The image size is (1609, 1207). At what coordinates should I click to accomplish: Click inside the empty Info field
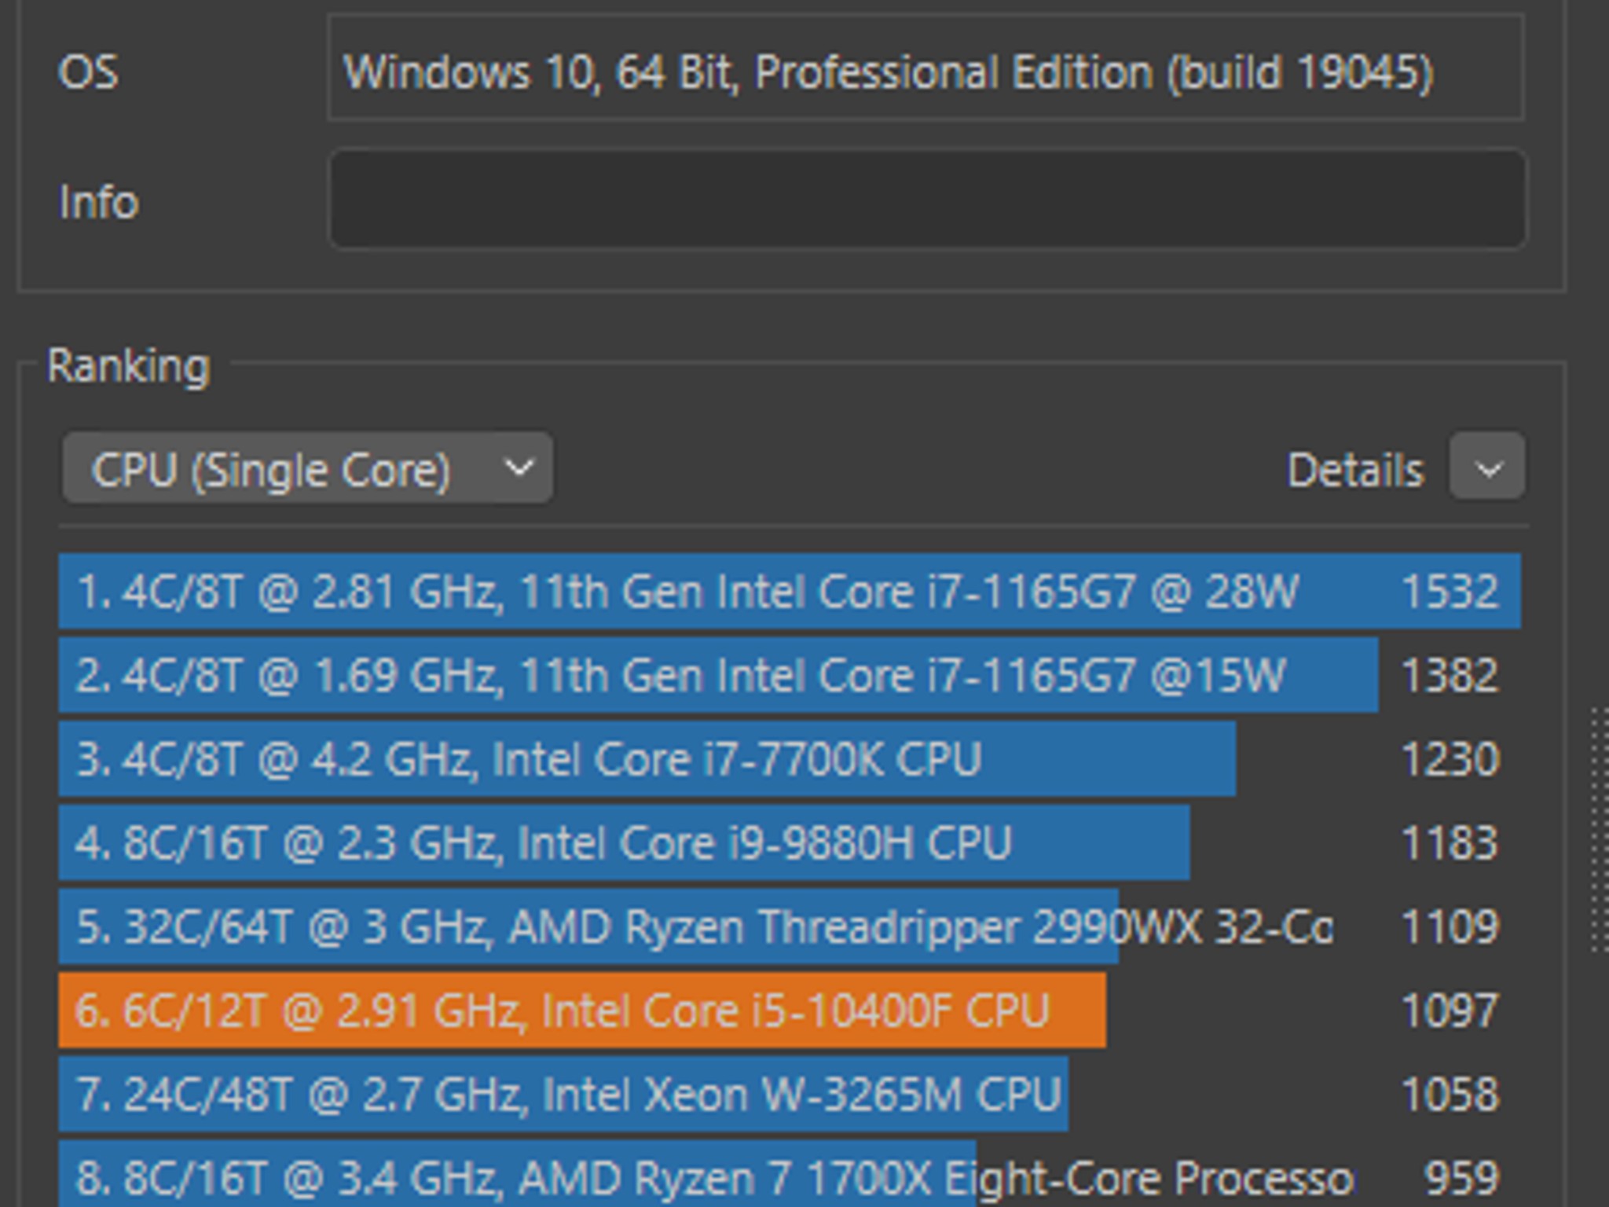point(927,202)
